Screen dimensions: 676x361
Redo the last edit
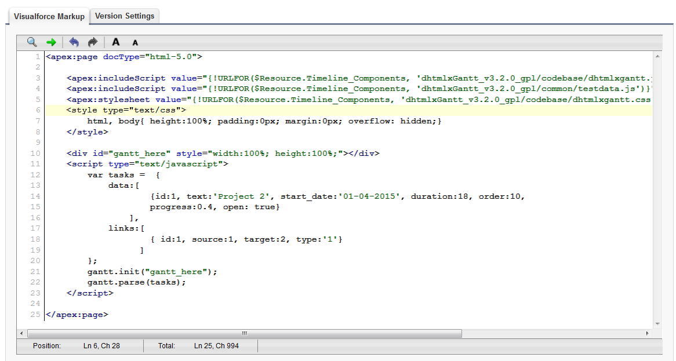[x=93, y=42]
